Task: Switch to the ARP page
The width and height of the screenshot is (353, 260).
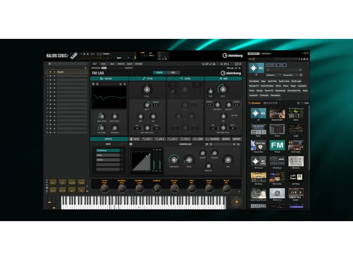Action: [x=173, y=73]
